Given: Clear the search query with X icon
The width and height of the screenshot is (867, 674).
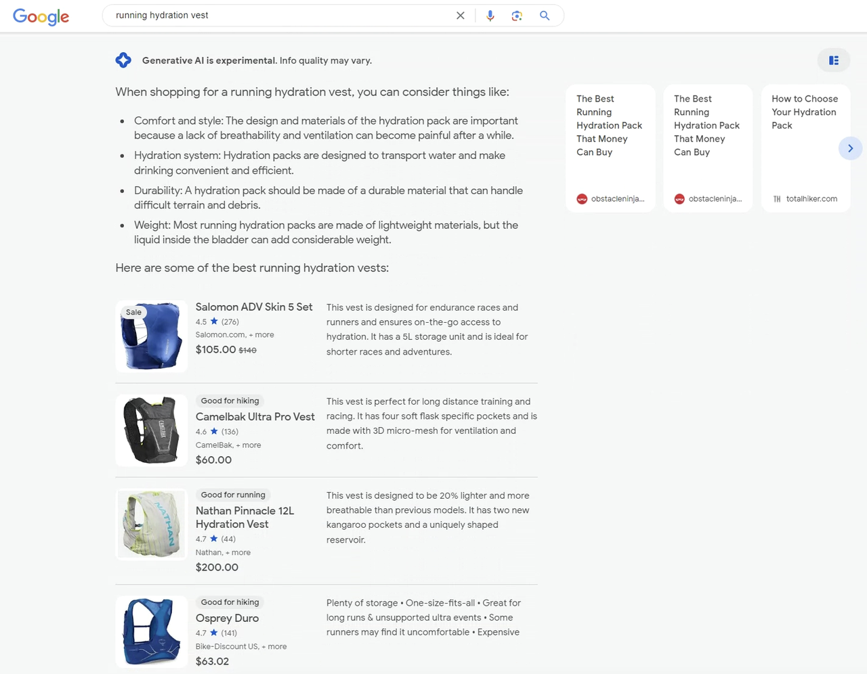Looking at the screenshot, I should [461, 16].
